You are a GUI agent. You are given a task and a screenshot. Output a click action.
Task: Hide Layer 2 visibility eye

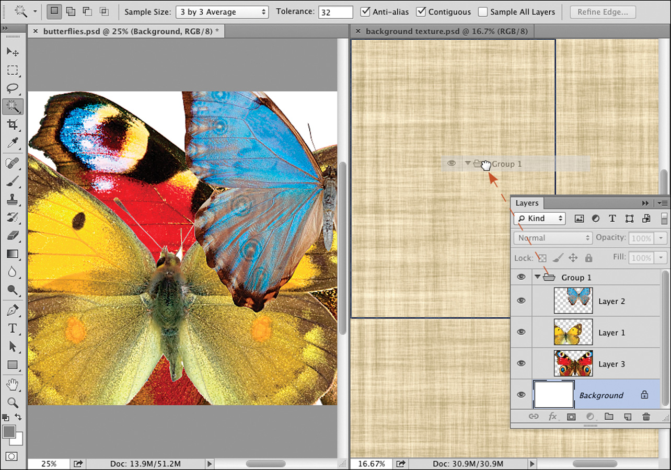tap(521, 301)
